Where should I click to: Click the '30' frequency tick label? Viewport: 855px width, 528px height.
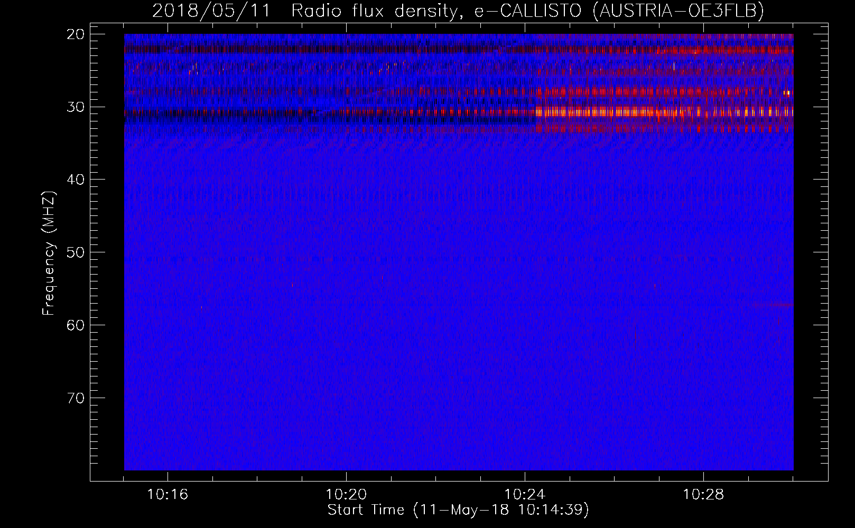[x=75, y=107]
